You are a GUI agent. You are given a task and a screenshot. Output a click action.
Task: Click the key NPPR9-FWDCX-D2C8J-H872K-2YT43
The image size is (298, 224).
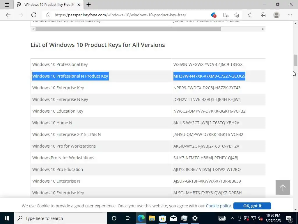click(x=207, y=88)
